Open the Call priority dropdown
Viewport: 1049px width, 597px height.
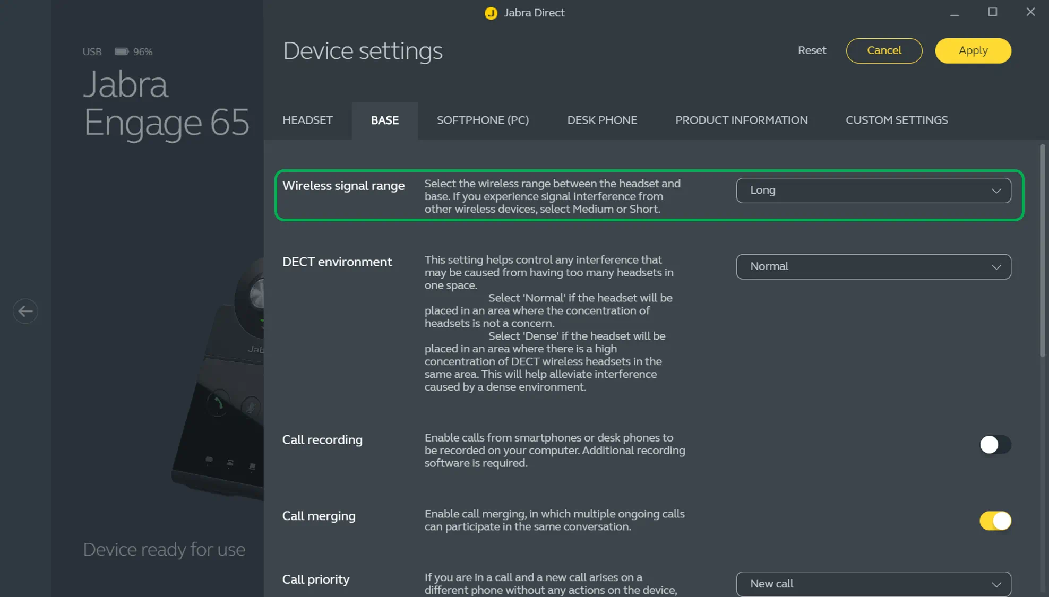(873, 584)
